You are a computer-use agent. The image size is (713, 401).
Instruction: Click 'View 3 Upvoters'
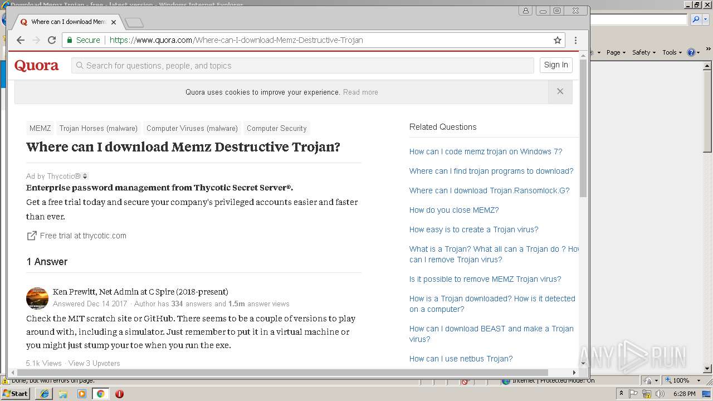(x=94, y=363)
